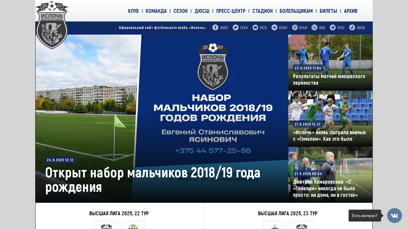Open the Facebook social icon
Screen dimensions: 408x229
click(215, 27)
